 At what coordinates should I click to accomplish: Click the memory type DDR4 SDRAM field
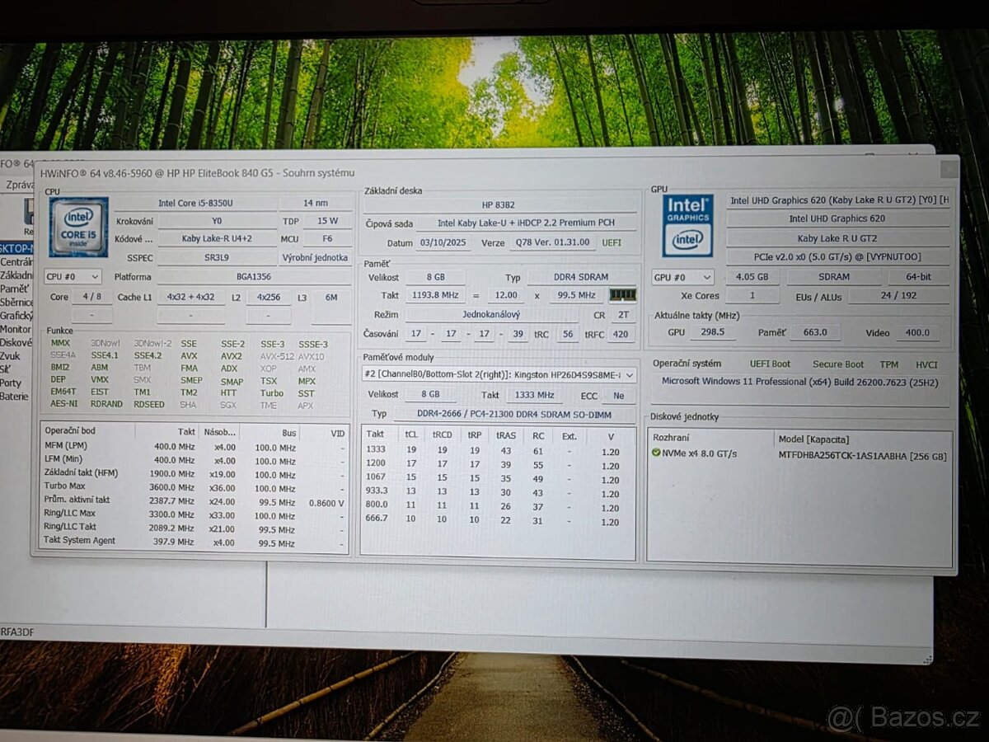(x=582, y=278)
